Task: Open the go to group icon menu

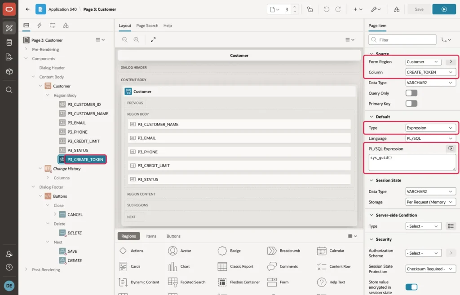Action: (446, 40)
